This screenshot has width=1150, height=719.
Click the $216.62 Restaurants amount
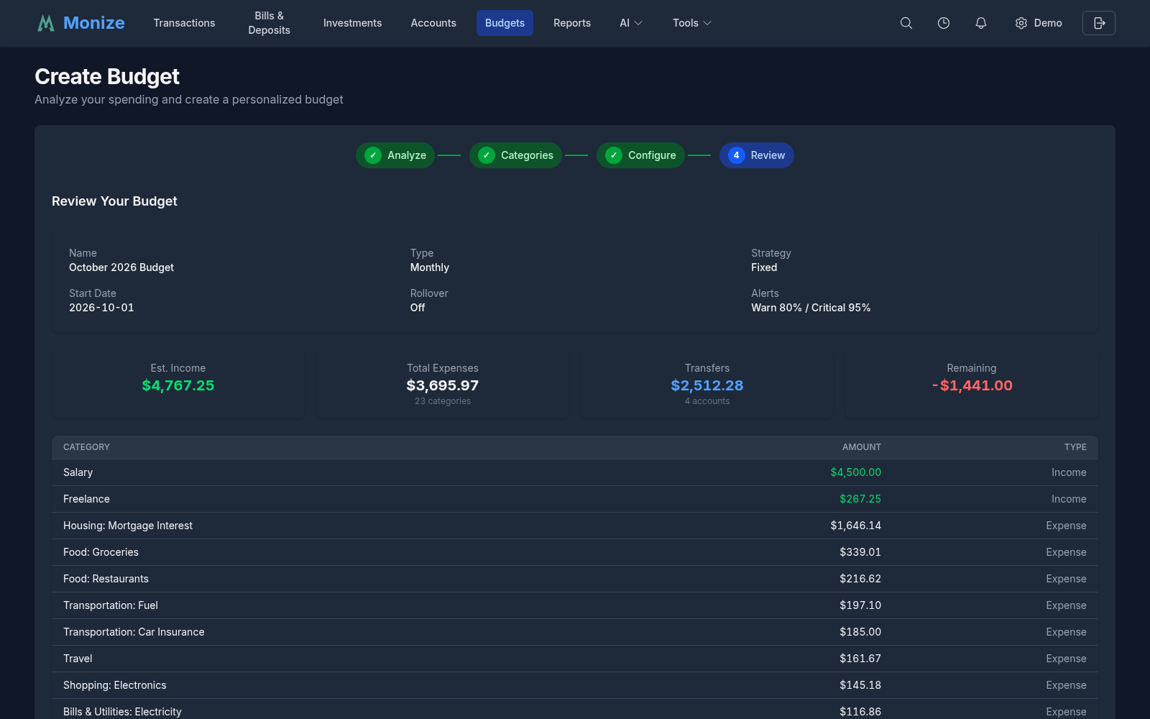860,579
